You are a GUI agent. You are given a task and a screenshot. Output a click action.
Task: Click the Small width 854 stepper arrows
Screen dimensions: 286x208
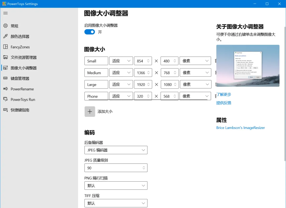click(x=148, y=61)
